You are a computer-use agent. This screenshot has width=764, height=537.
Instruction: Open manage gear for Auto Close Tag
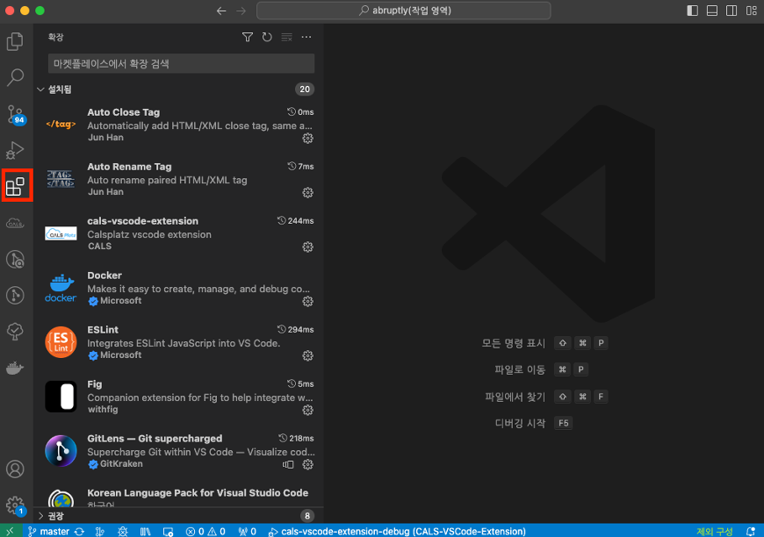pos(307,139)
